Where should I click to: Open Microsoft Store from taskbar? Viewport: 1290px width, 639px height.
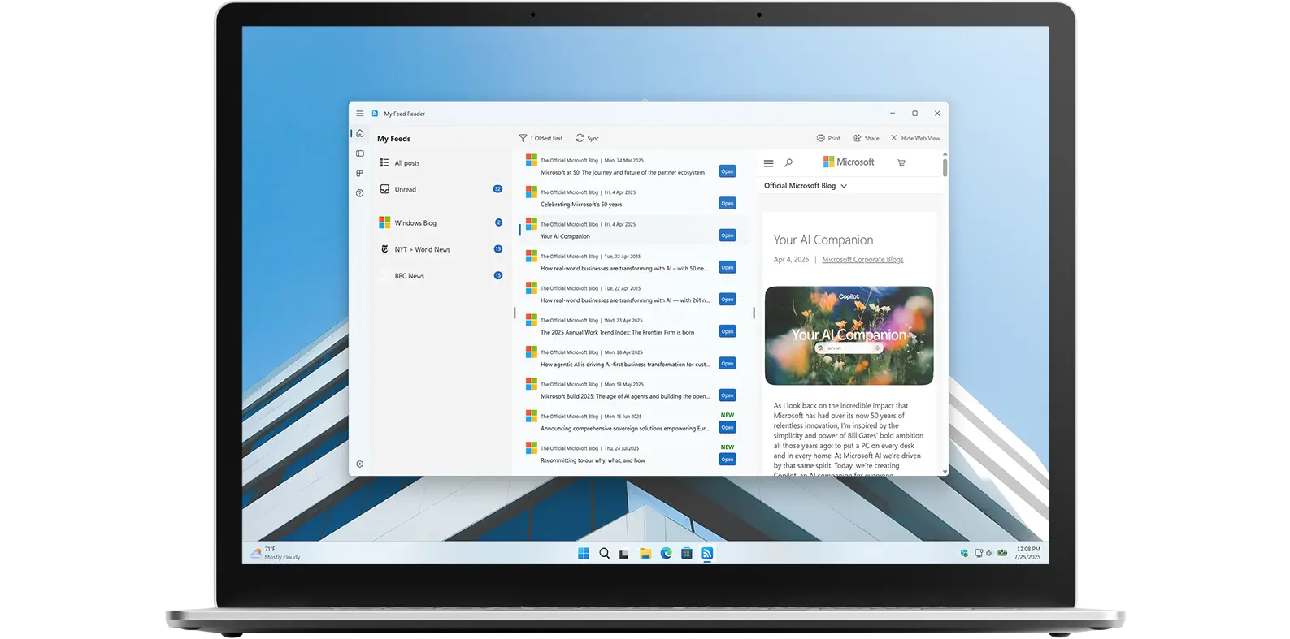[687, 554]
